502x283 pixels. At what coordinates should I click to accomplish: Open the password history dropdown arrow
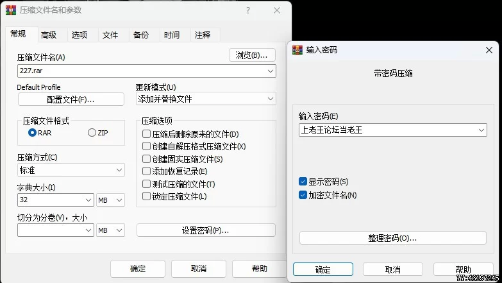[481, 130]
